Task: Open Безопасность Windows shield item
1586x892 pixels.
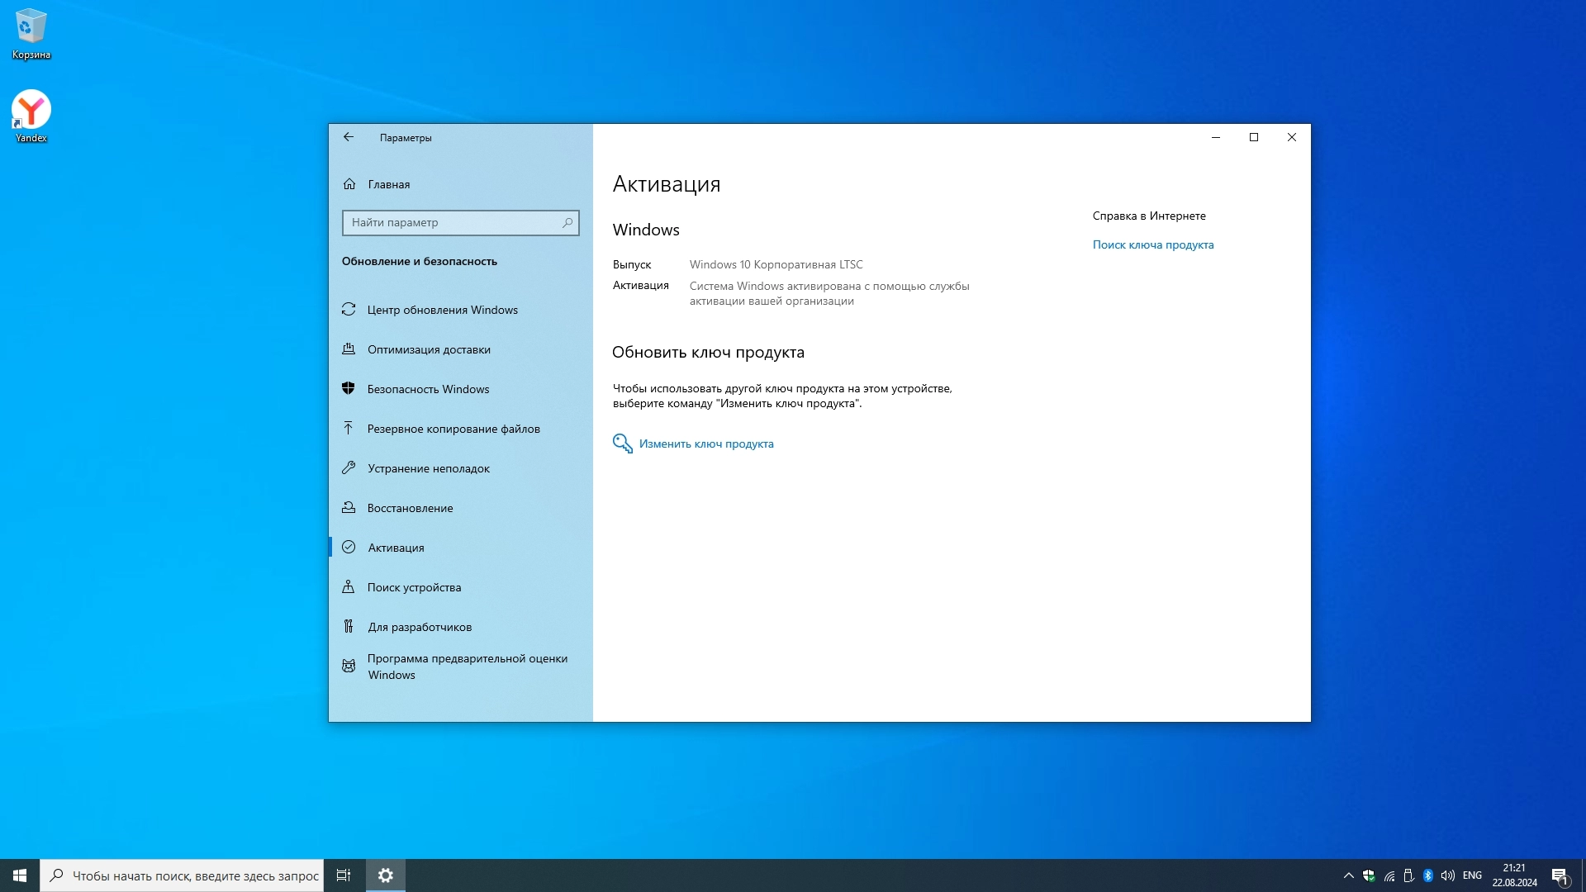Action: (x=427, y=389)
